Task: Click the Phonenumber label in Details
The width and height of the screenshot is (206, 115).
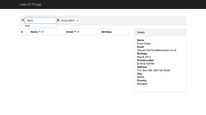Action: (145, 60)
